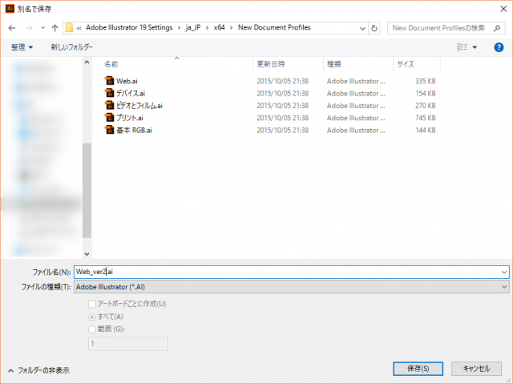
Task: Sort files by 更新日時 column header
Action: pyautogui.click(x=272, y=63)
